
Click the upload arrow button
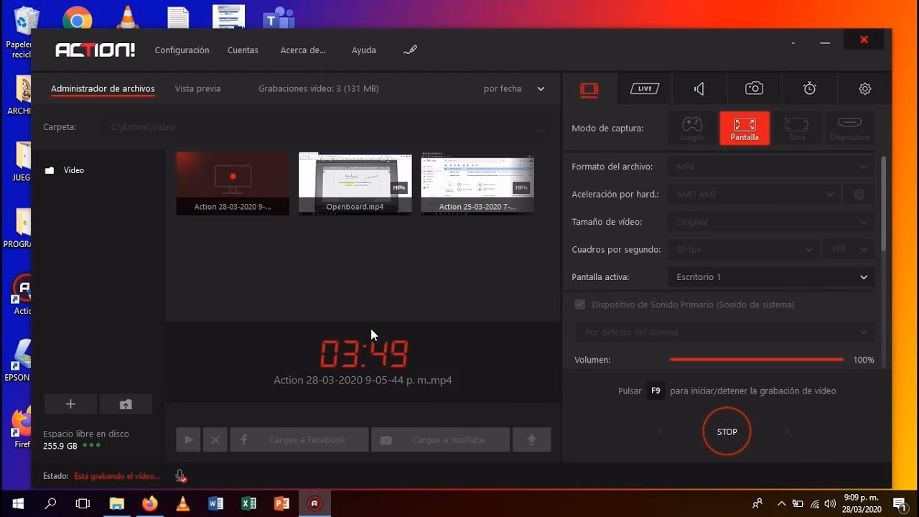pos(532,439)
